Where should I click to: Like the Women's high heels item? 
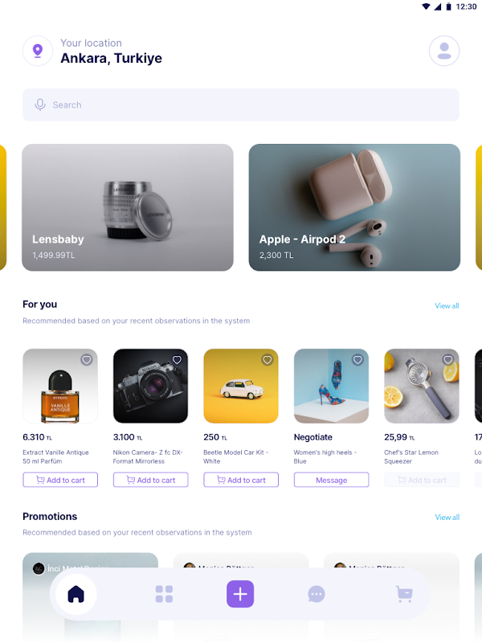357,360
